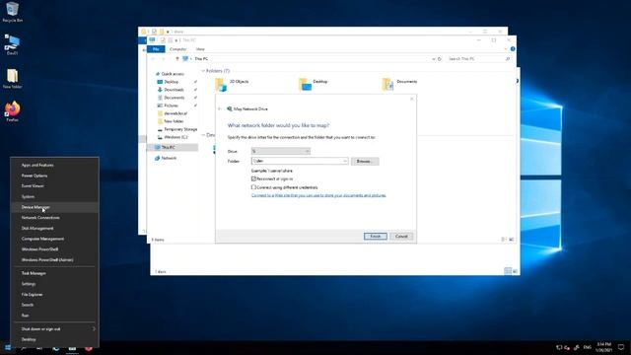This screenshot has width=631, height=355.
Task: Expand Shut down or sign out submenu
Action: (x=94, y=328)
